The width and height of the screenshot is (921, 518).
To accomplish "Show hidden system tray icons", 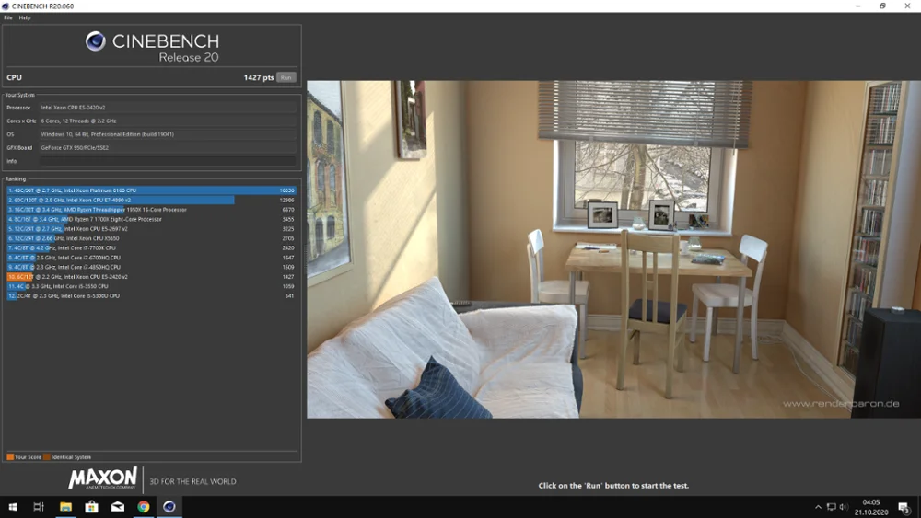I will pos(818,507).
